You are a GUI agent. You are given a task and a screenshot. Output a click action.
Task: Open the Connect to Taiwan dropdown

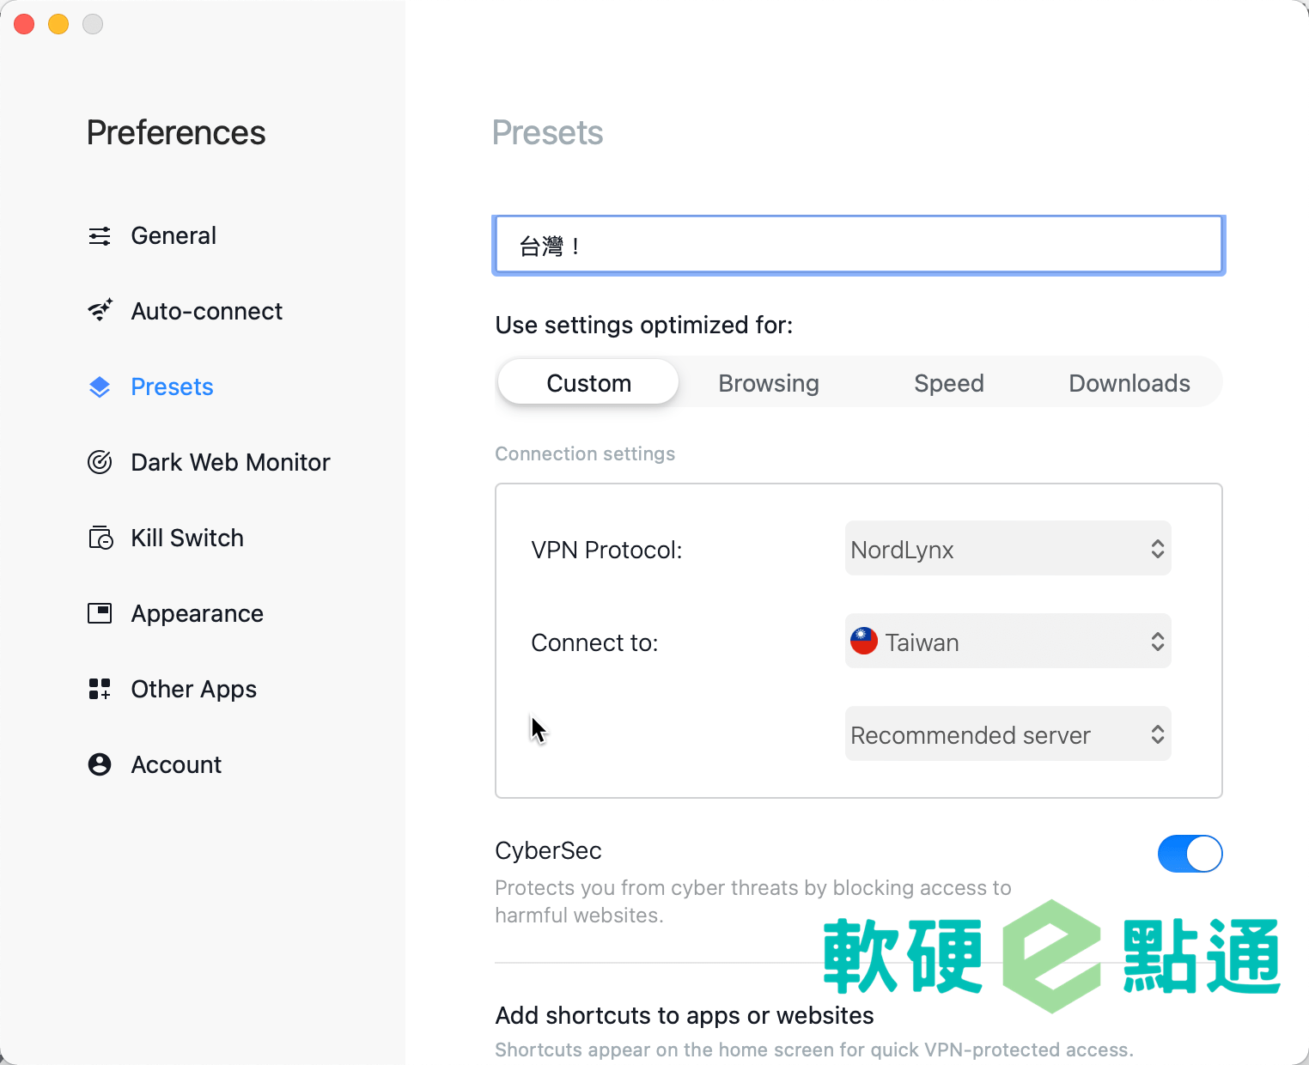1008,642
